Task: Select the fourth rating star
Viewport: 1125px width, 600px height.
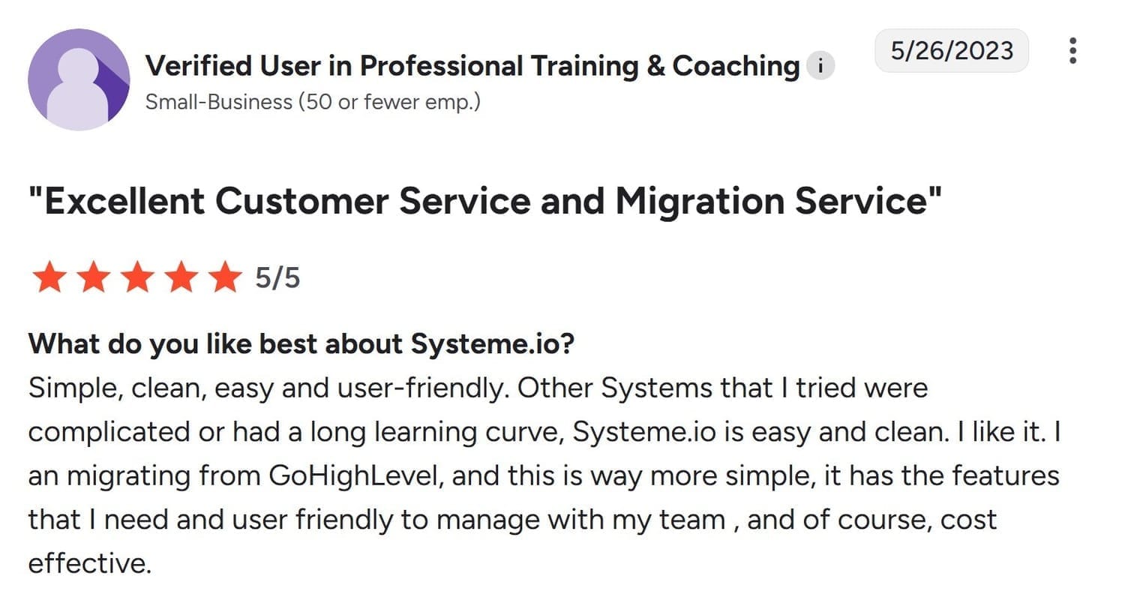Action: [180, 277]
